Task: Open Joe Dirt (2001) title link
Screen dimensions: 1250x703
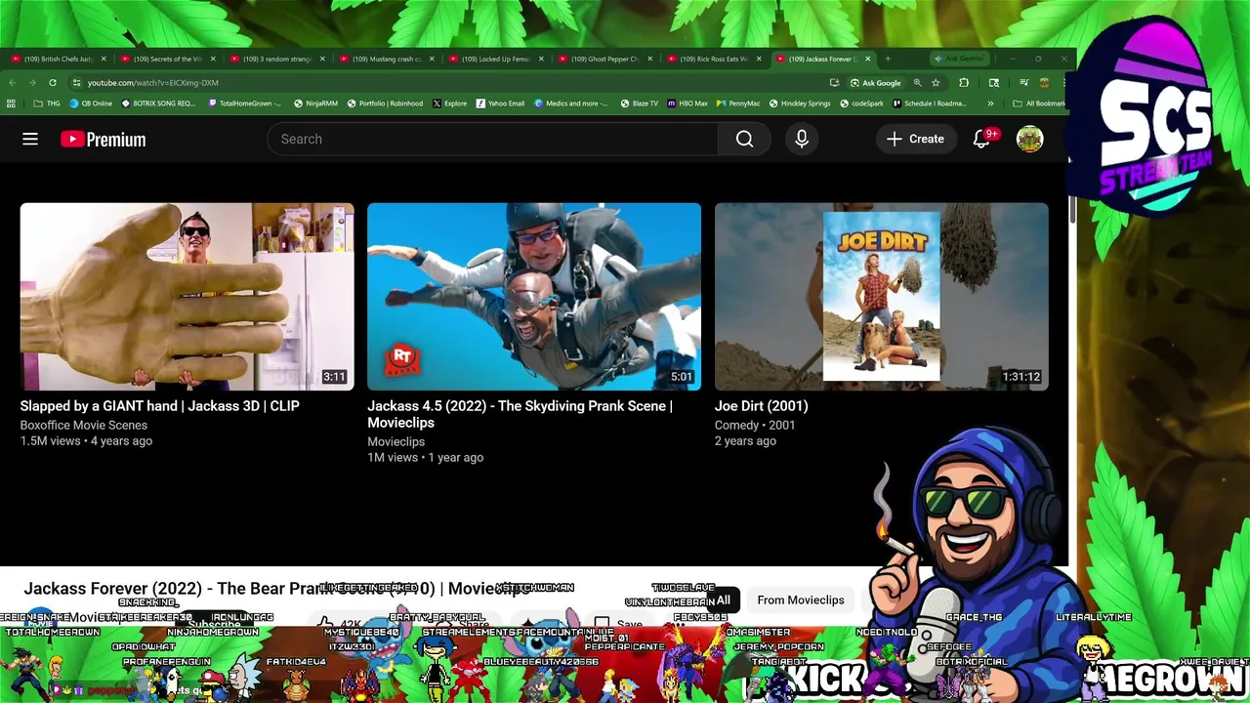Action: 762,406
